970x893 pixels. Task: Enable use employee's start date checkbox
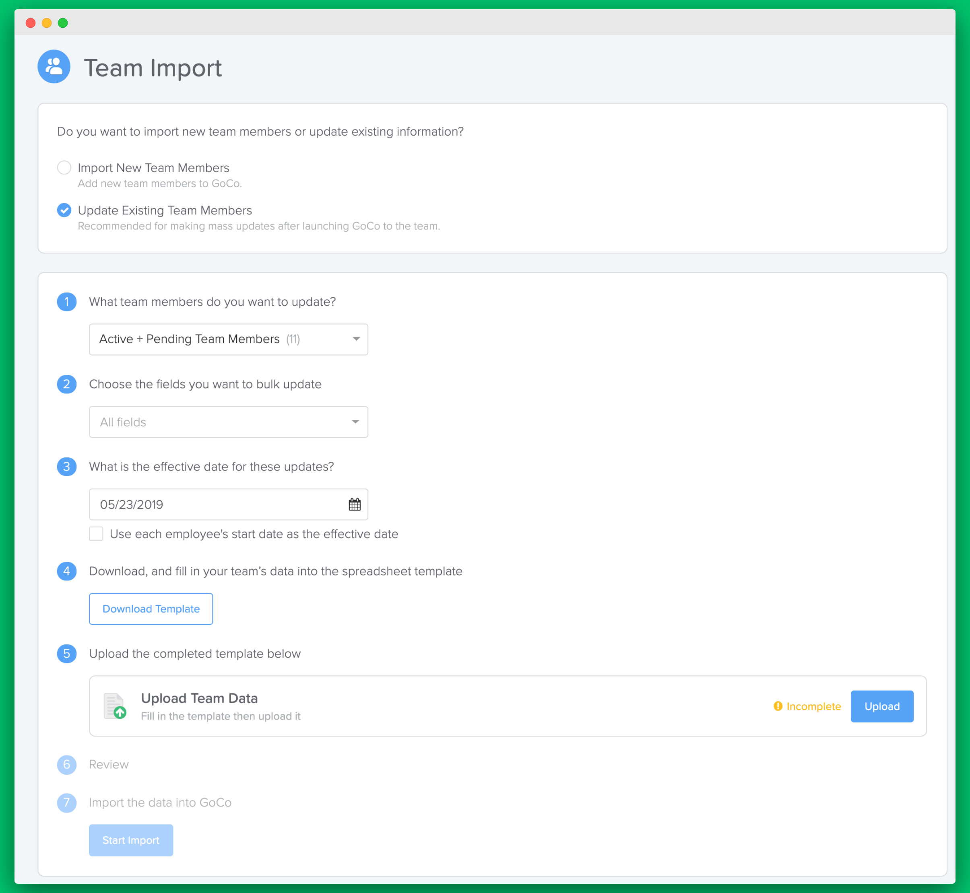pyautogui.click(x=96, y=533)
